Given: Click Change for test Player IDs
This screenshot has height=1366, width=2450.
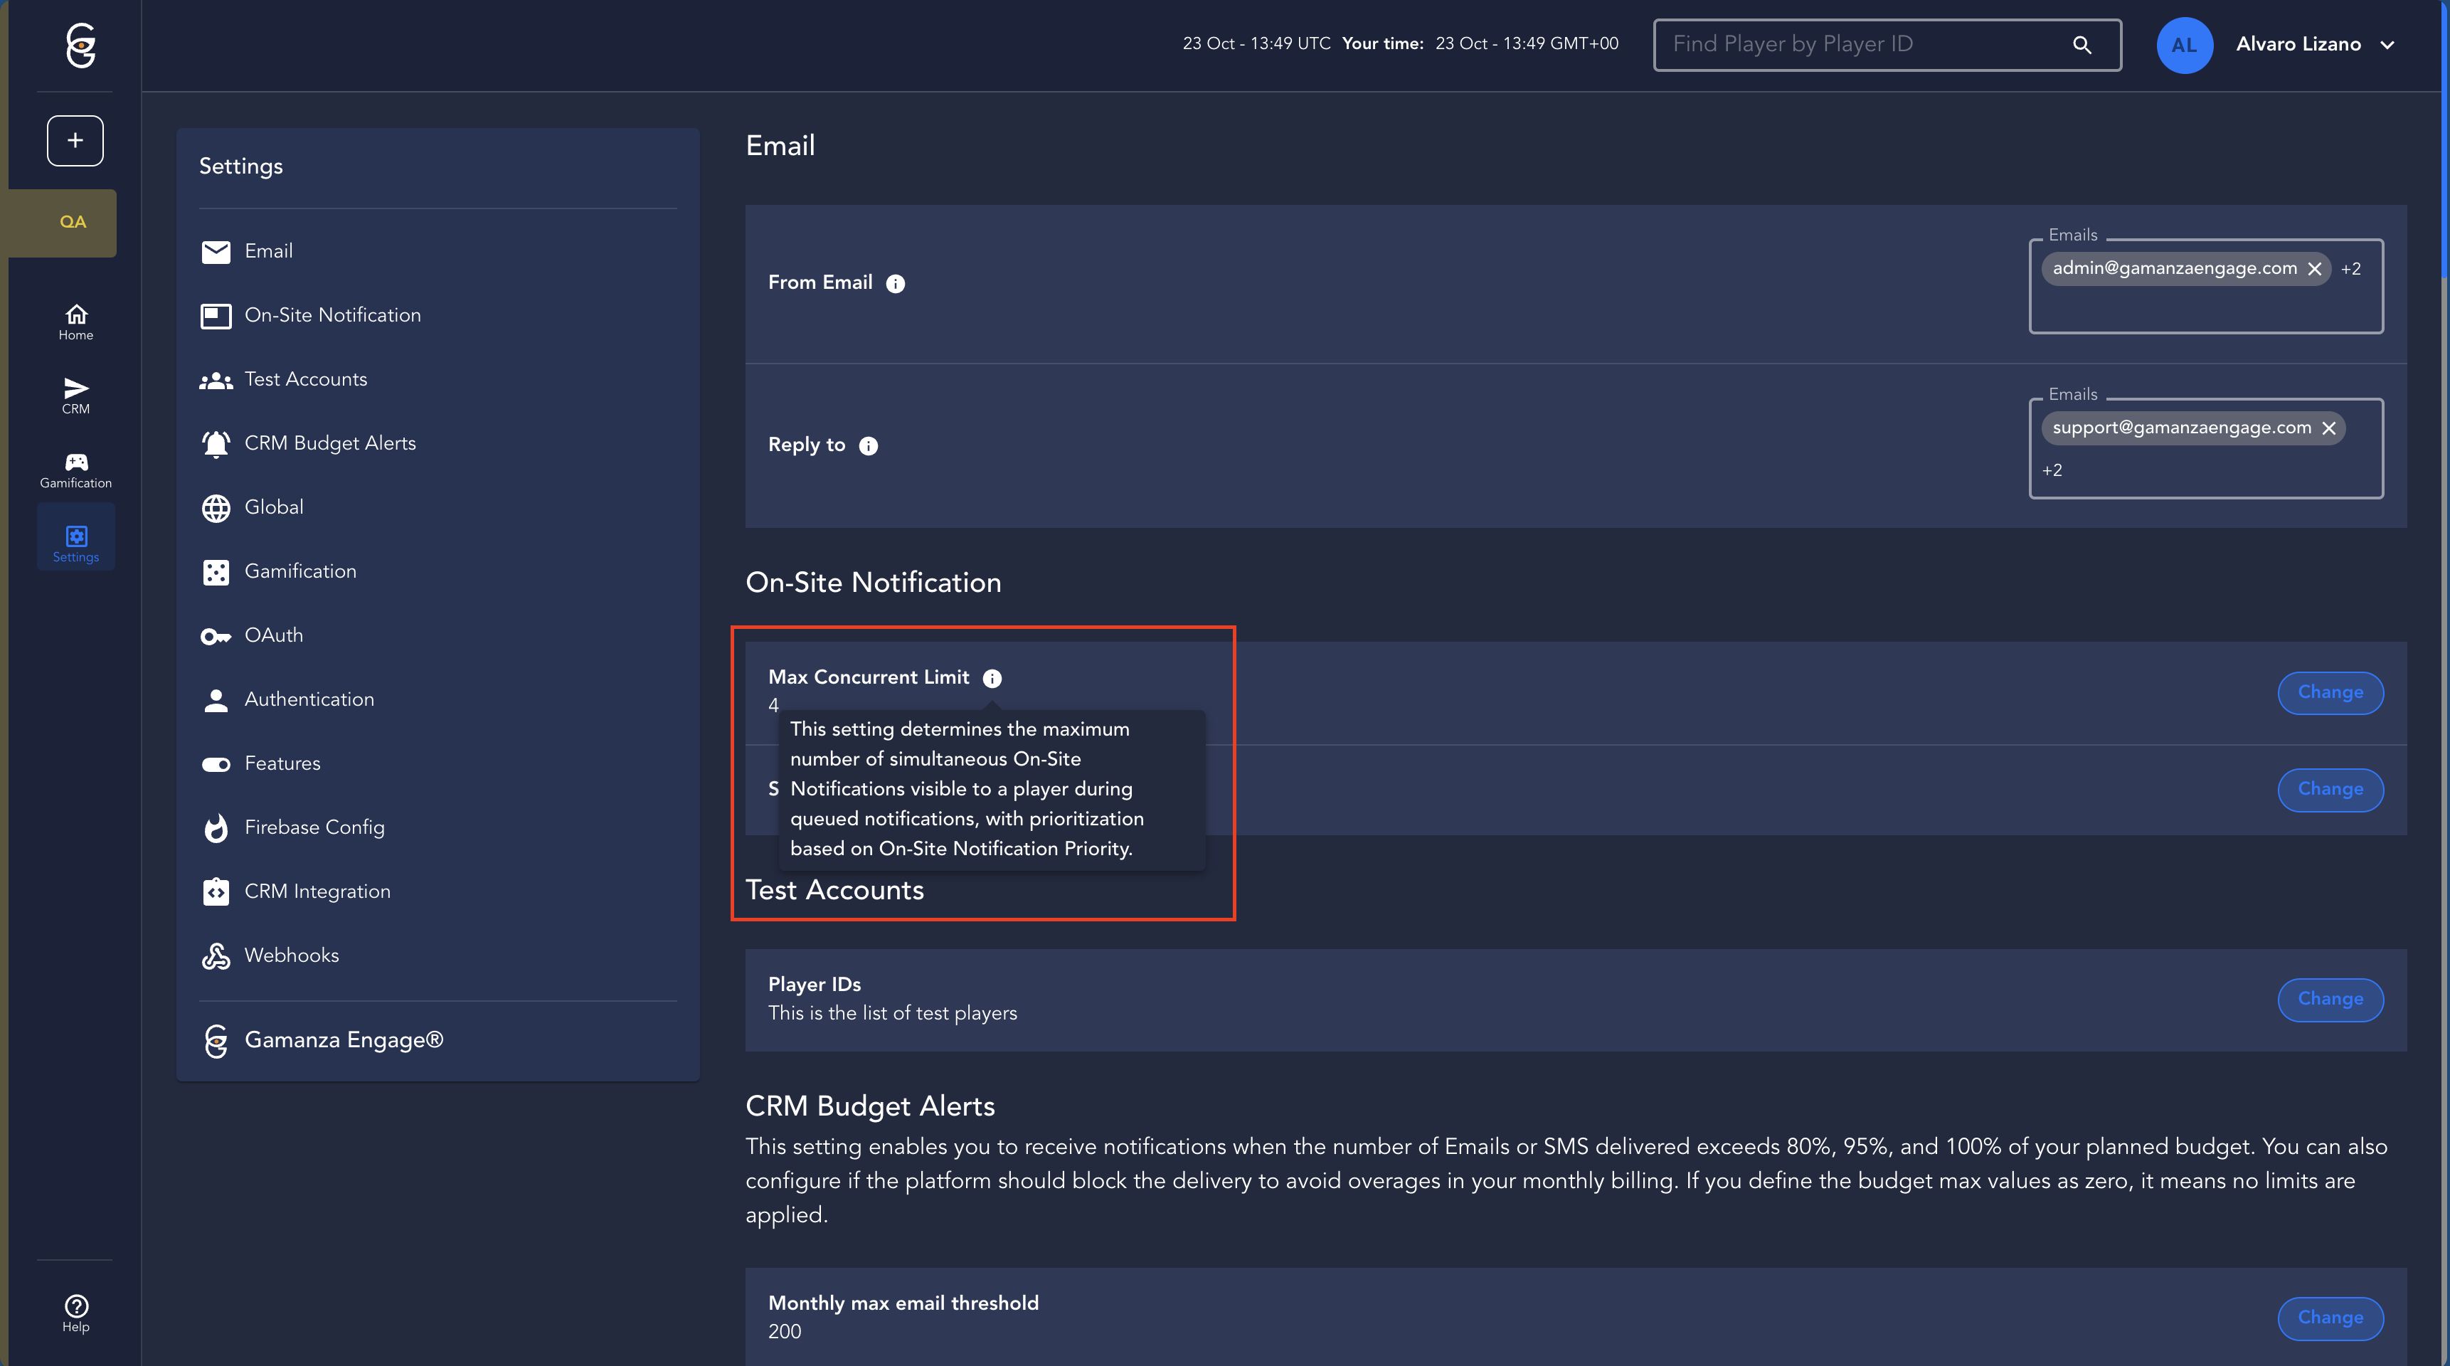Looking at the screenshot, I should click(x=2329, y=999).
